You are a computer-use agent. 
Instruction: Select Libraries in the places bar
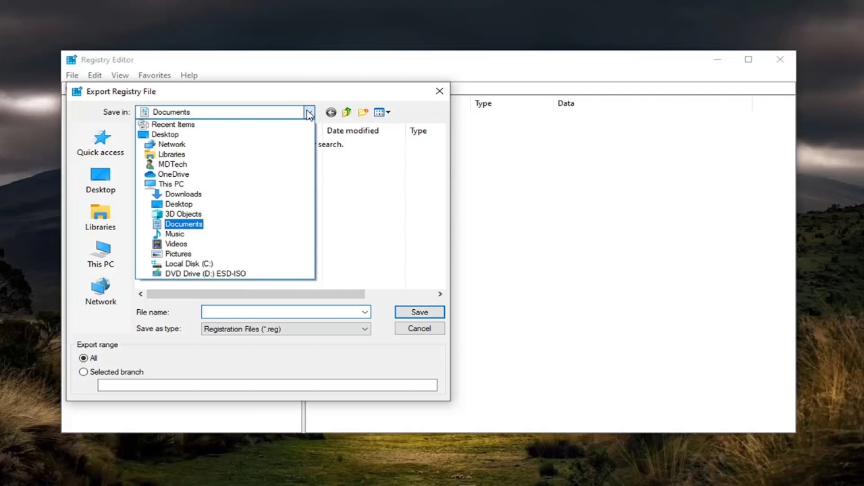[x=100, y=218]
